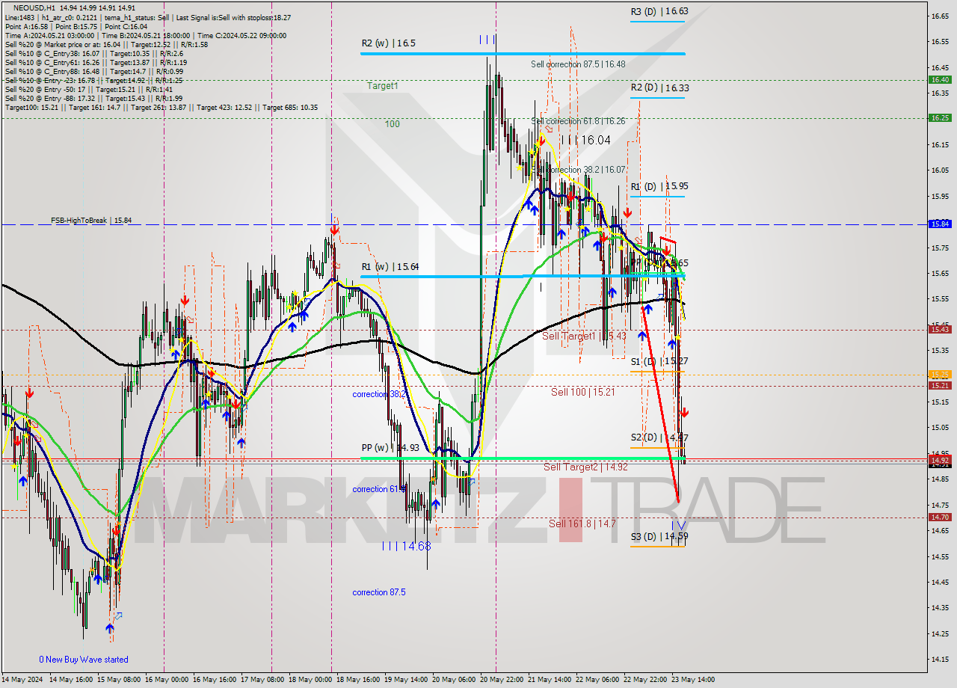Select the 15.05 price scale value
Viewport: 957px width, 688px height.
coord(940,428)
